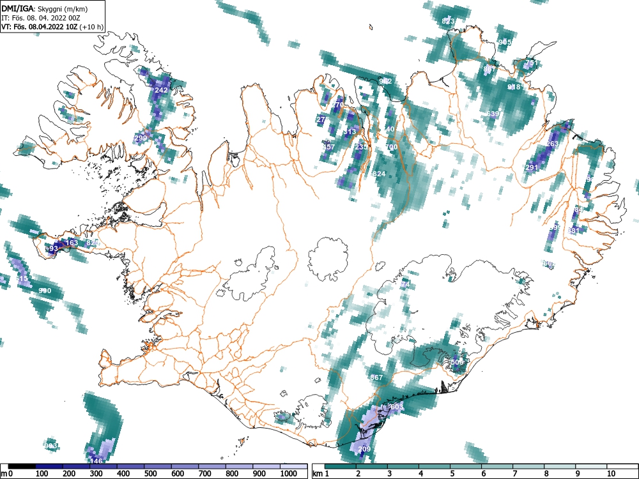This screenshot has height=479, width=639.
Task: Click the '990' value over the western sea
Action: click(x=45, y=291)
